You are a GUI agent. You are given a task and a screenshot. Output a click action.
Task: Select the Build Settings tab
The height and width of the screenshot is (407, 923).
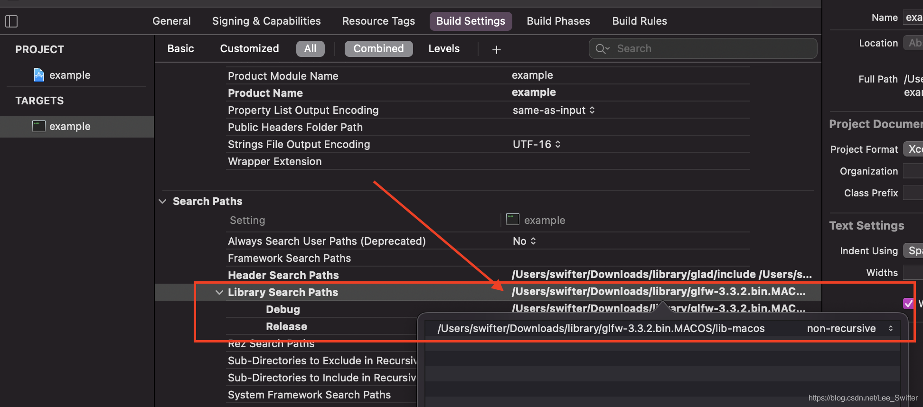(471, 21)
